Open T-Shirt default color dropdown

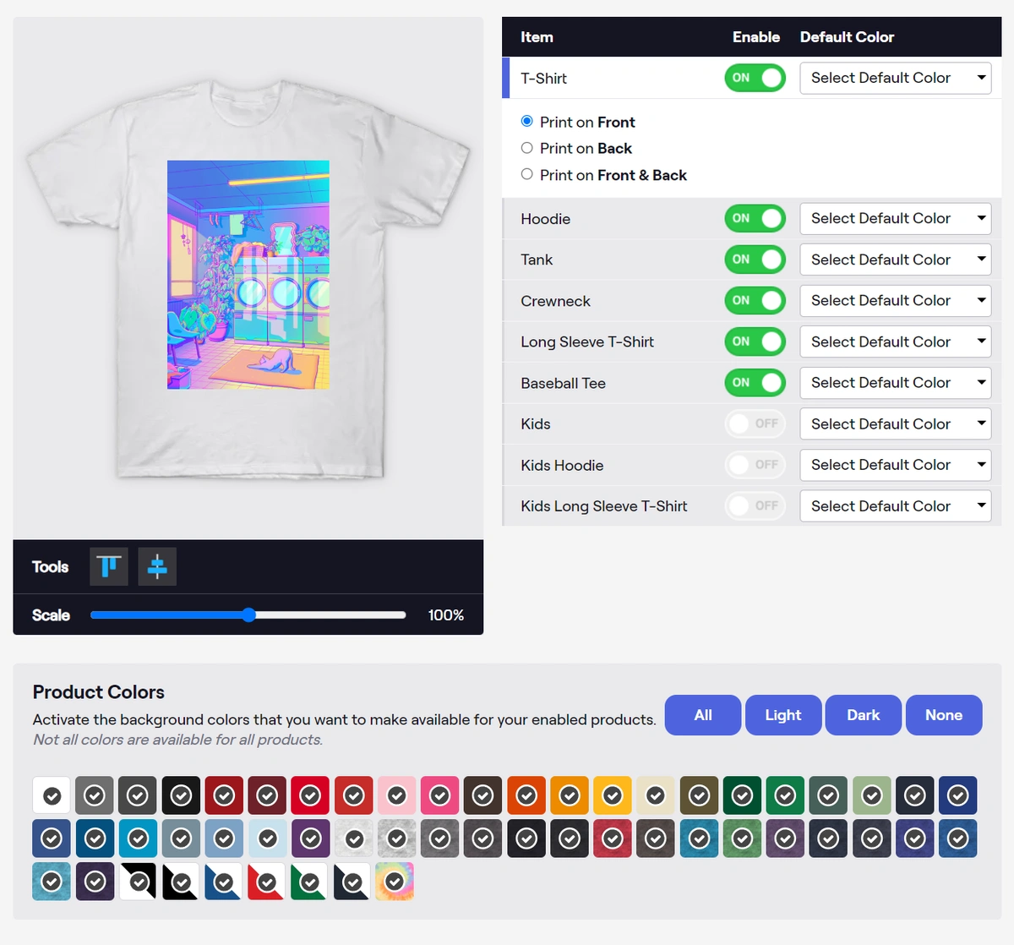point(896,78)
